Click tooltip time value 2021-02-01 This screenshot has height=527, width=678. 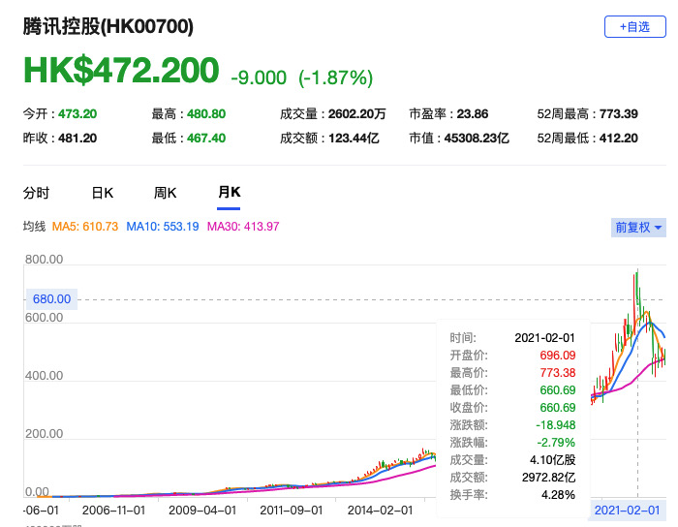pyautogui.click(x=544, y=338)
